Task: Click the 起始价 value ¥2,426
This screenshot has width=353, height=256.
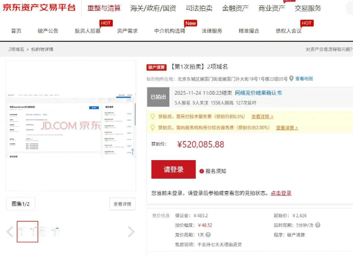Action: pos(300,216)
